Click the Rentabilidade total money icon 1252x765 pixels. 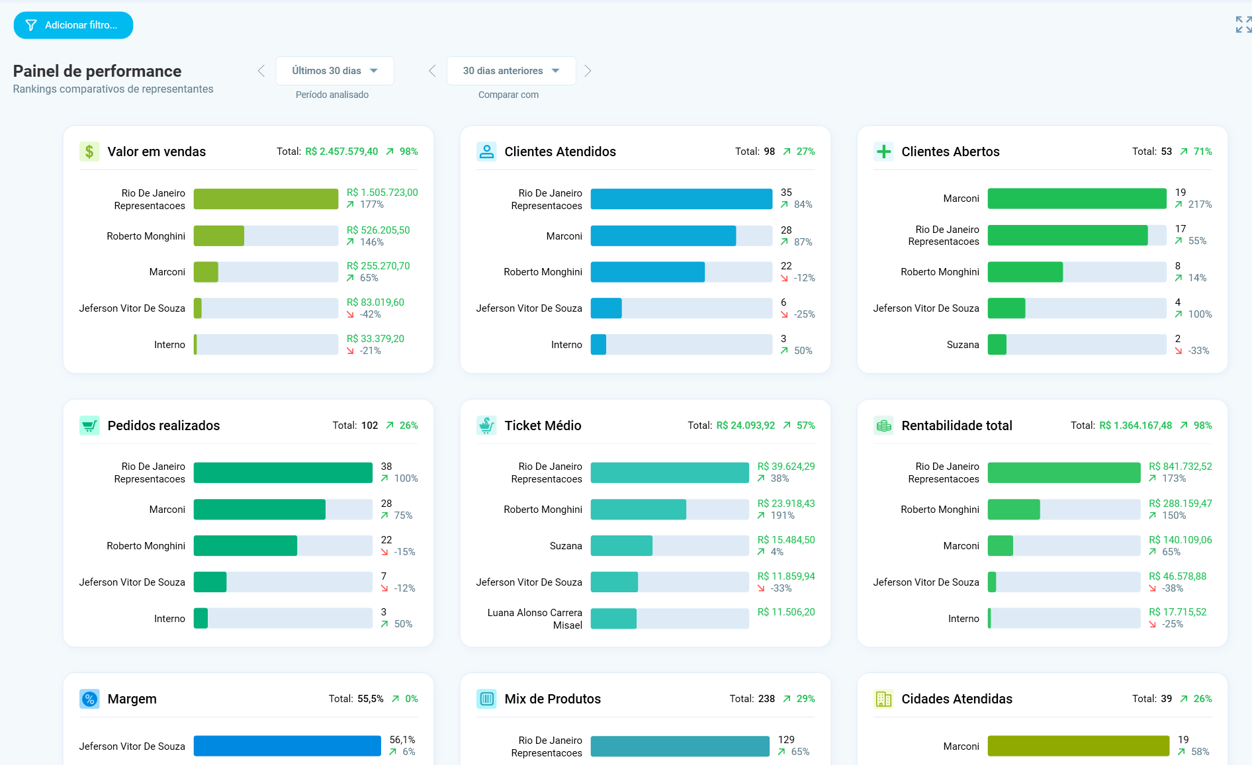click(883, 426)
